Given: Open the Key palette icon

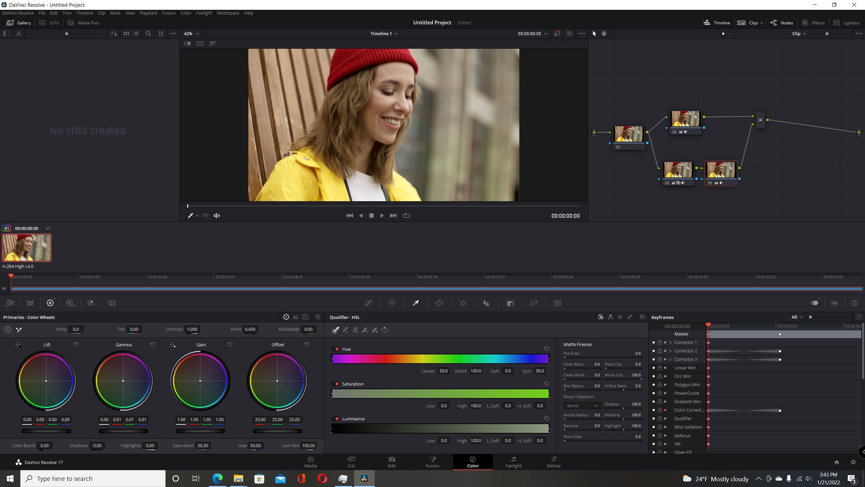Looking at the screenshot, I should coord(510,303).
